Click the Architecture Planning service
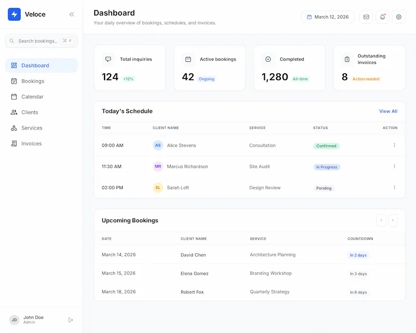Viewport: 416px width, 333px height. tap(272, 254)
